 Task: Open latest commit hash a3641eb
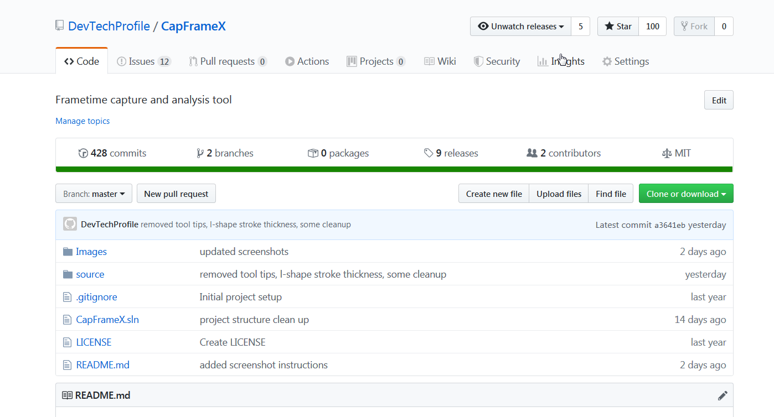click(x=669, y=225)
